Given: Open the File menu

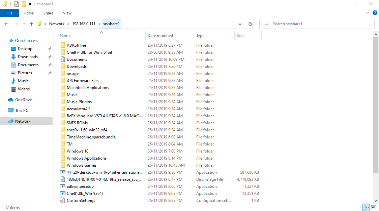Looking at the screenshot, I should tap(9, 13).
